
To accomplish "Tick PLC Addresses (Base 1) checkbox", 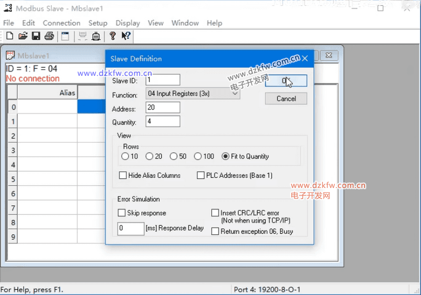I will tap(201, 175).
